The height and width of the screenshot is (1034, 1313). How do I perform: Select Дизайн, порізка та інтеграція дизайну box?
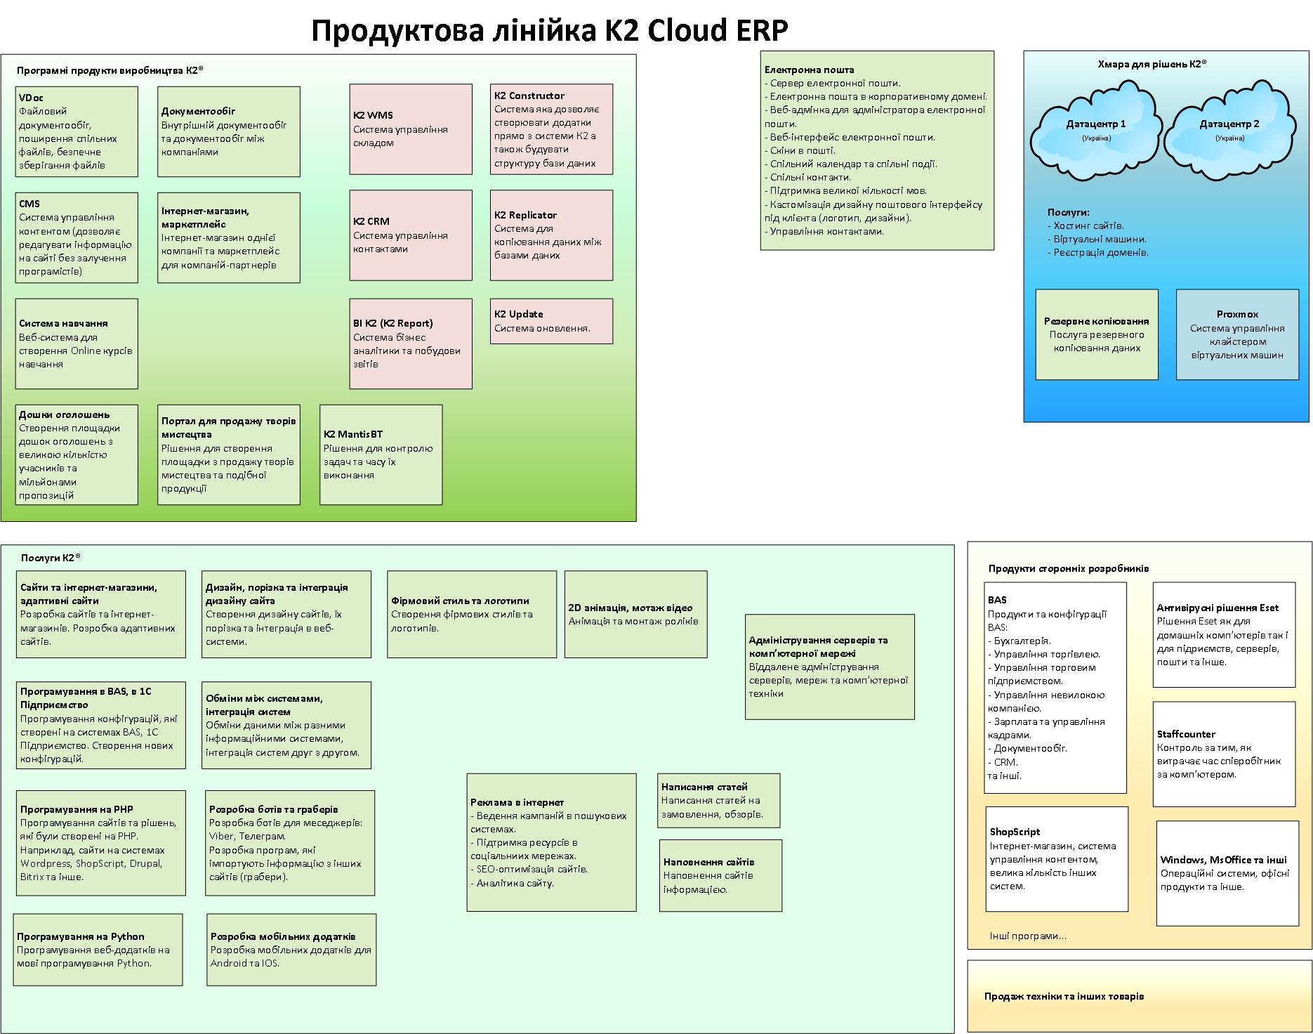286,614
